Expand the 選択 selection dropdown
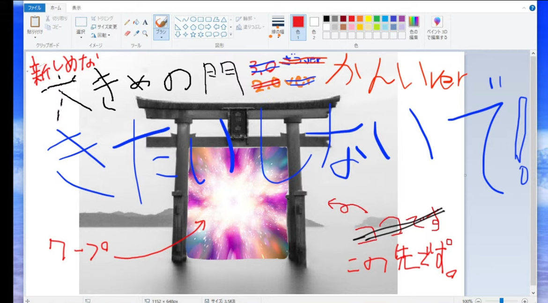548x303 pixels. pyautogui.click(x=81, y=37)
